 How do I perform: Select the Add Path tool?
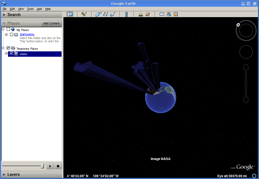[x=105, y=14]
